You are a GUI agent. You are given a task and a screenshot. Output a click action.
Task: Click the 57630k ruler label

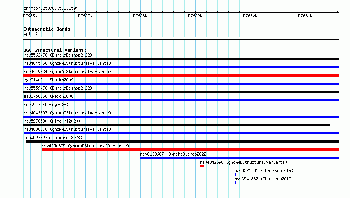pyautogui.click(x=250, y=16)
